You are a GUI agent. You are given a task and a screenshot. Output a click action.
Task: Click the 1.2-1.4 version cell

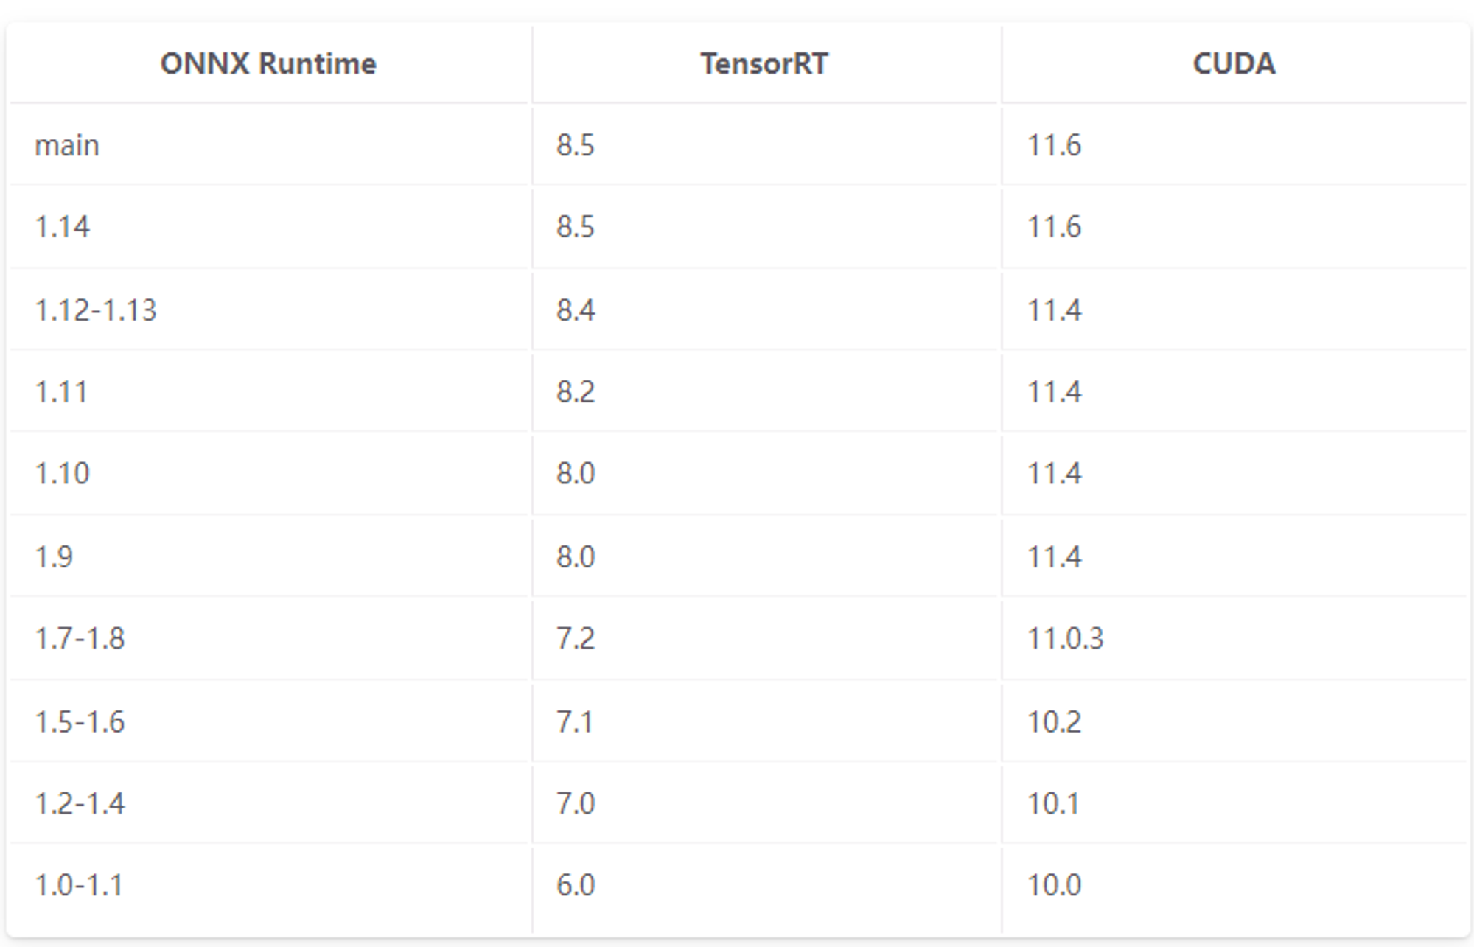[269, 803]
